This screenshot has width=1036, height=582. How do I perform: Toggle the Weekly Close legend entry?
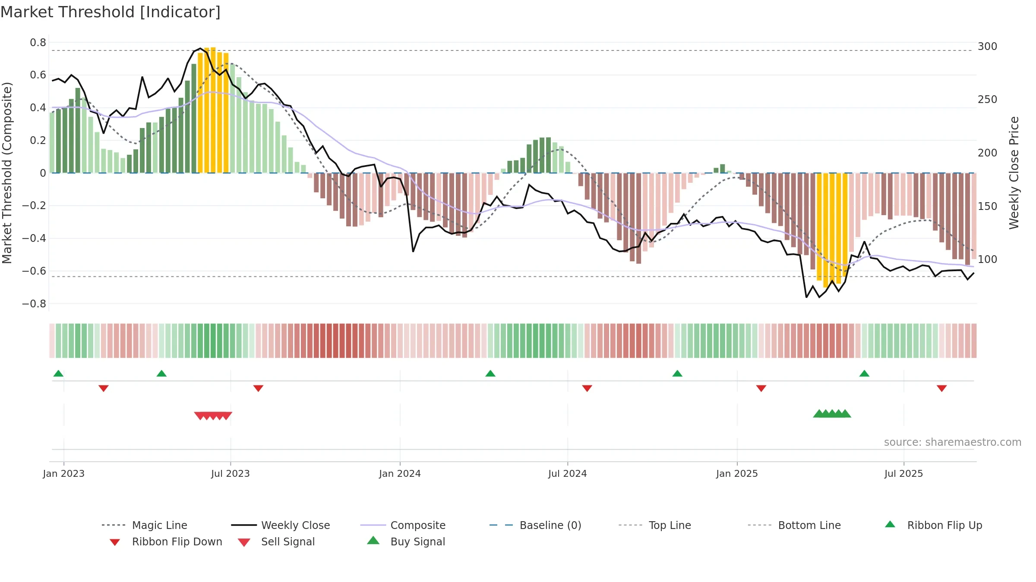point(281,525)
